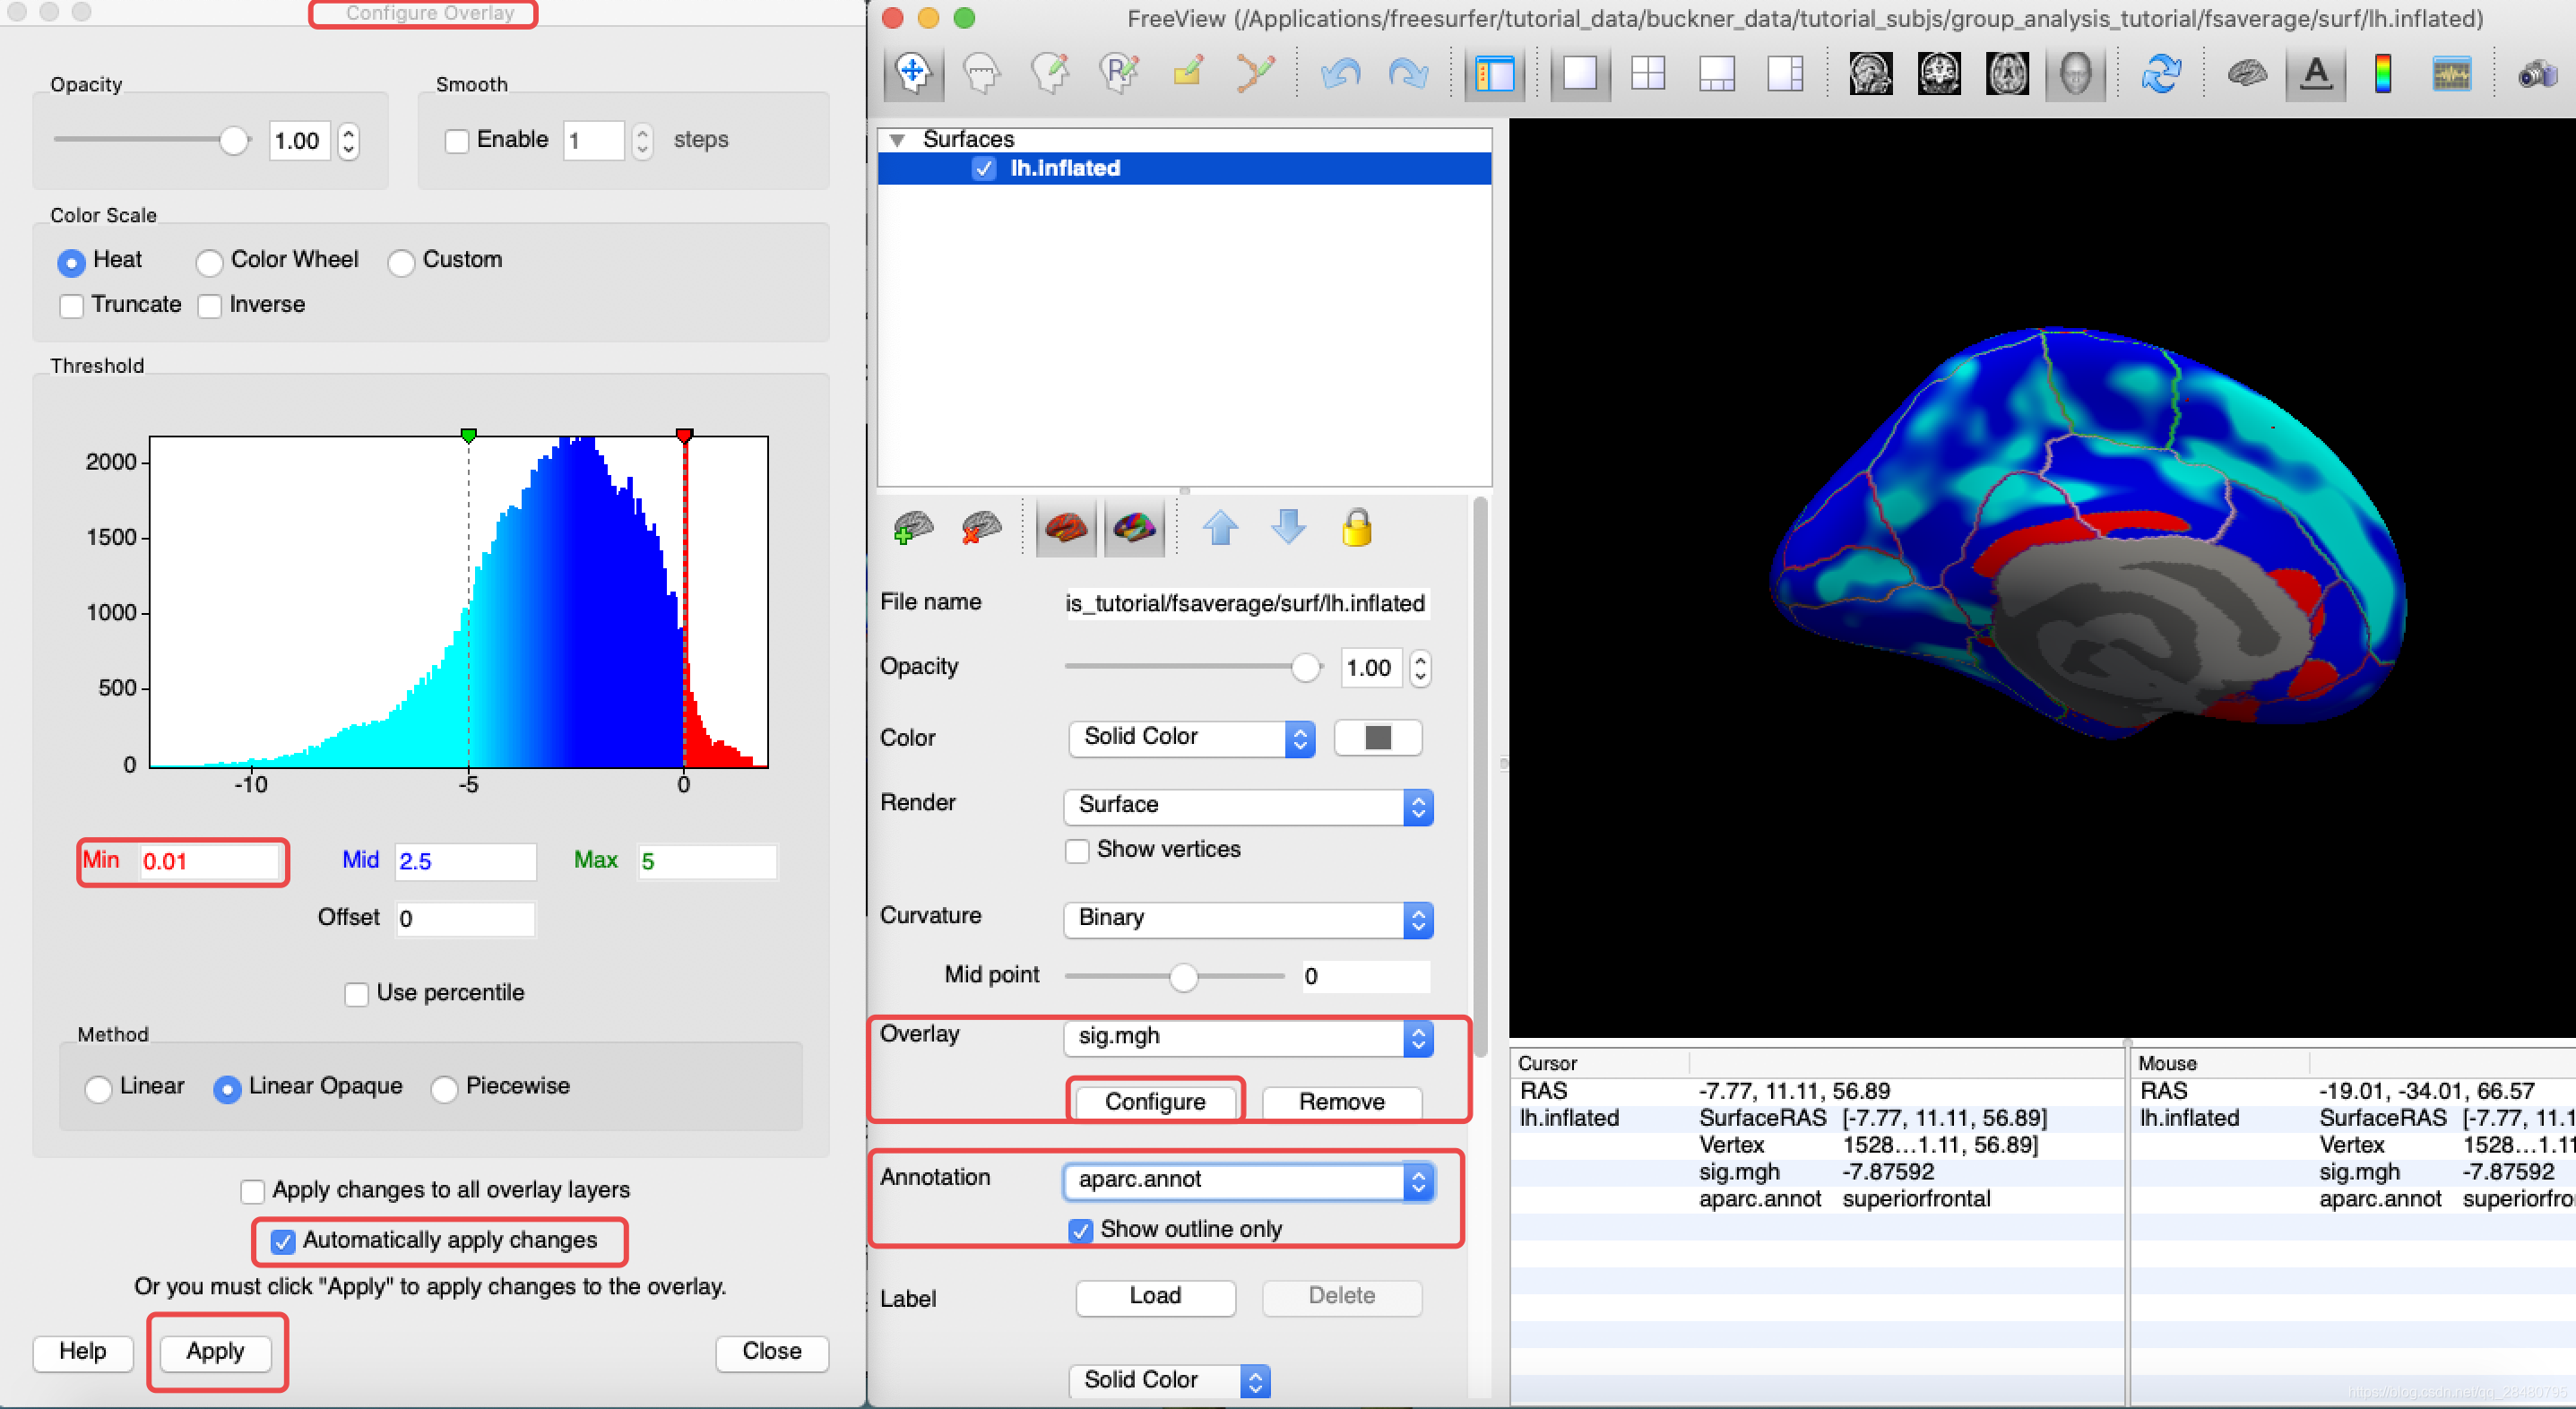Screen dimensions: 2576x1409
Task: Select the Navigate tool in toolbar
Action: (912, 73)
